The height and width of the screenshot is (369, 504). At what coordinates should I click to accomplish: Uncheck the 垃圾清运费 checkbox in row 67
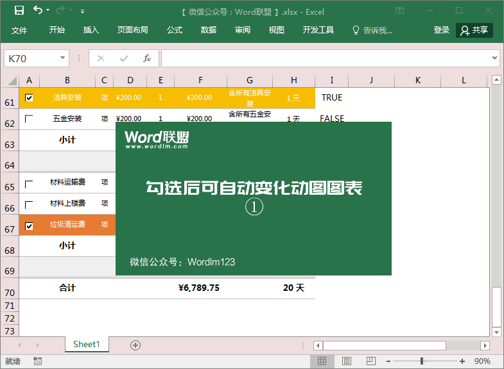click(x=29, y=226)
